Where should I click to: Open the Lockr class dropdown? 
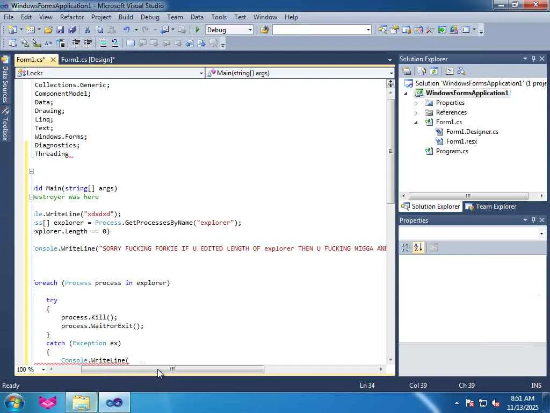click(201, 73)
